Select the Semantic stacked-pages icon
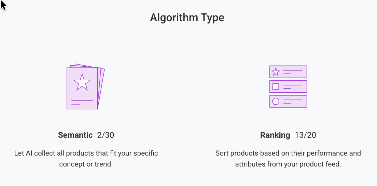The height and width of the screenshot is (186, 377). pyautogui.click(x=86, y=87)
